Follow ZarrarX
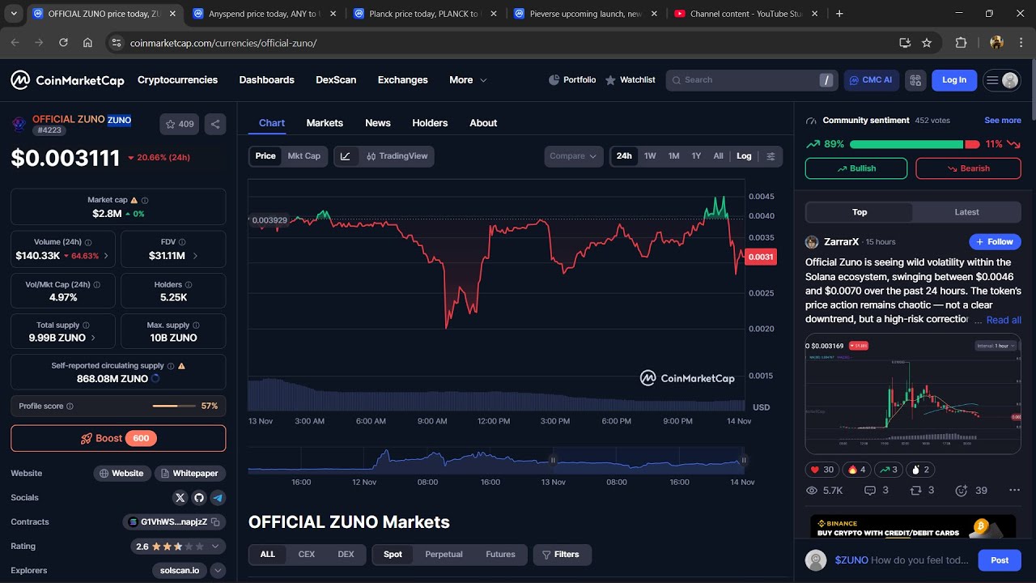The width and height of the screenshot is (1036, 583). [x=995, y=242]
